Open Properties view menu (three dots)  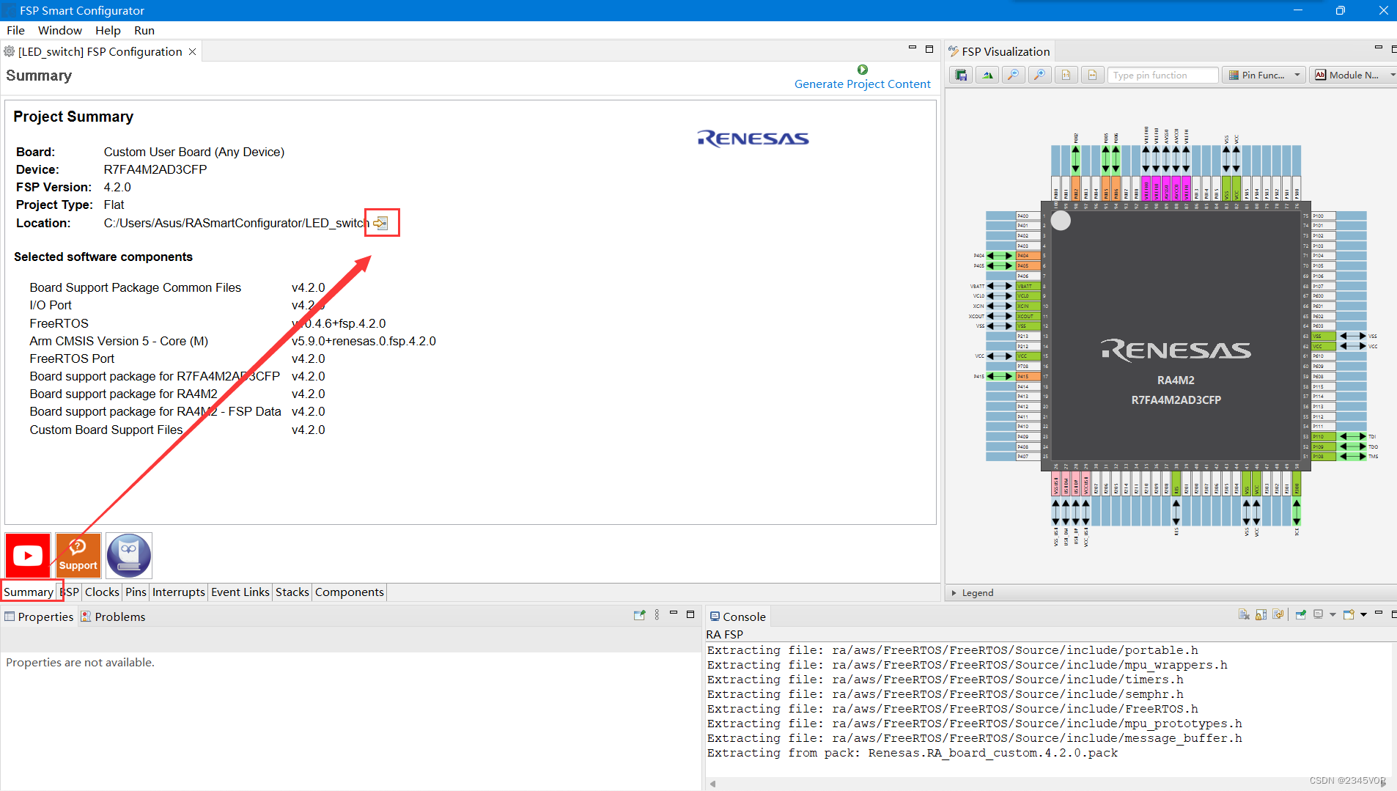[x=657, y=615]
